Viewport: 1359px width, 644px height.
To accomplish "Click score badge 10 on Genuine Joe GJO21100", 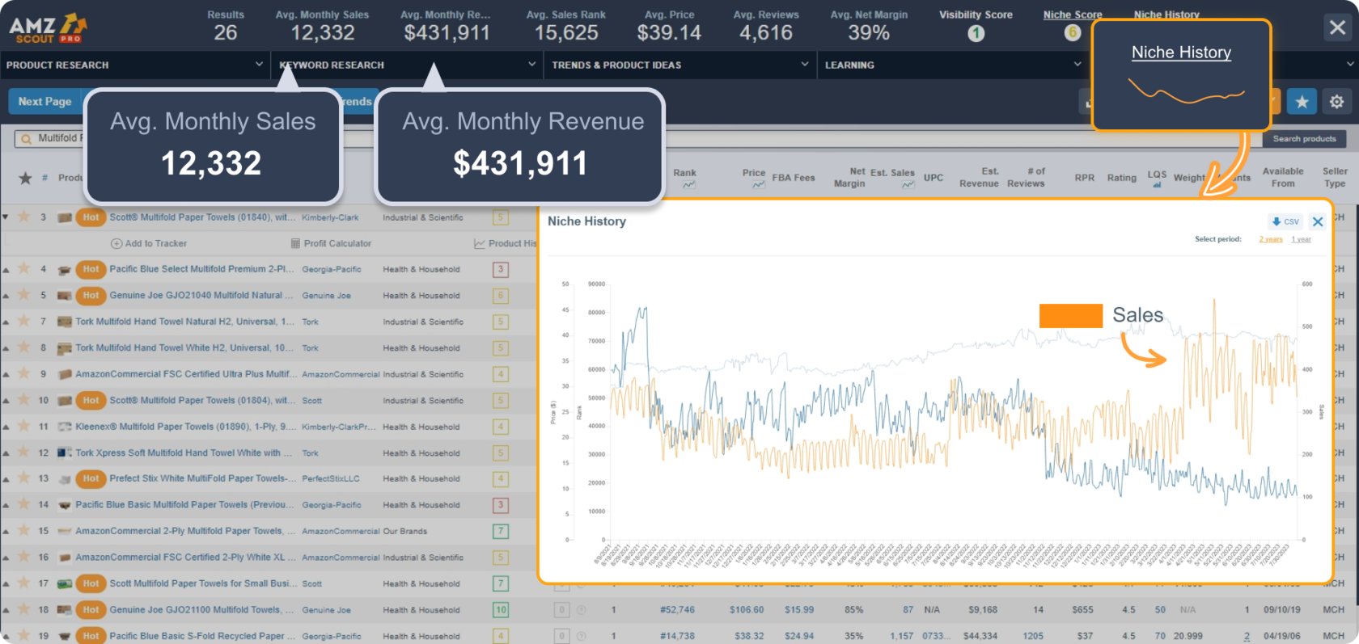I will pyautogui.click(x=501, y=610).
